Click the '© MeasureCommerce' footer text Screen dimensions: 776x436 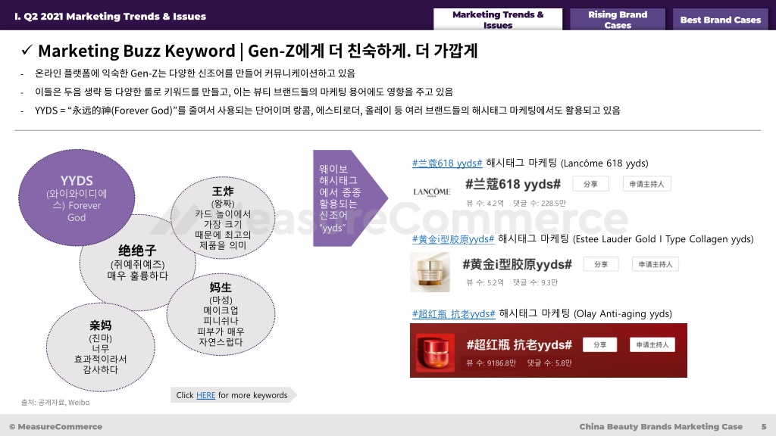[x=55, y=426]
